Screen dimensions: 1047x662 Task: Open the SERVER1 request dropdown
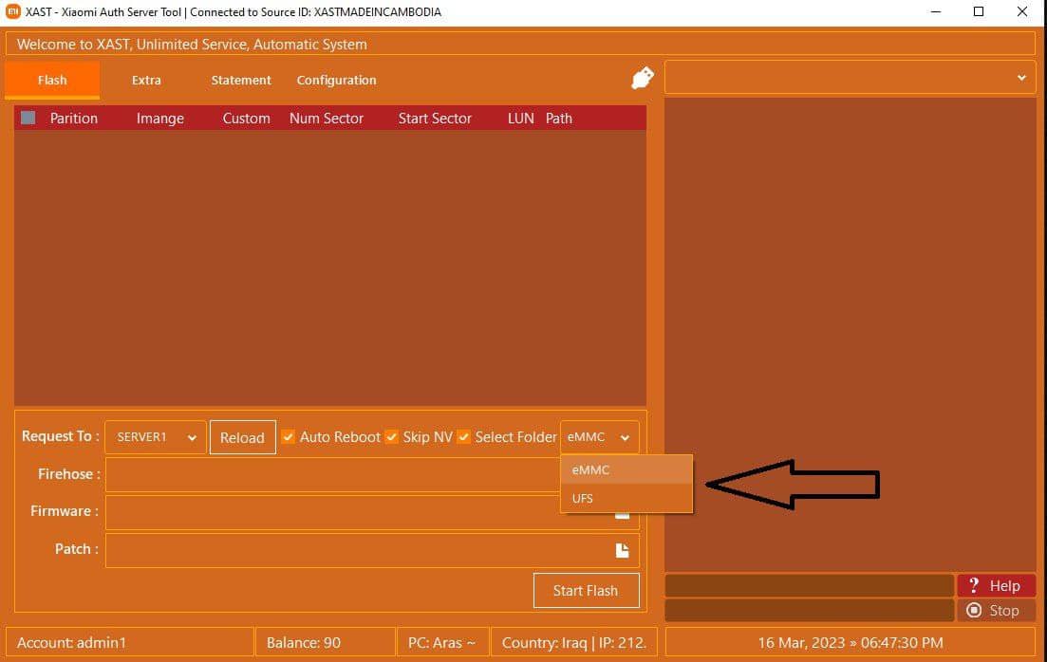coord(156,437)
